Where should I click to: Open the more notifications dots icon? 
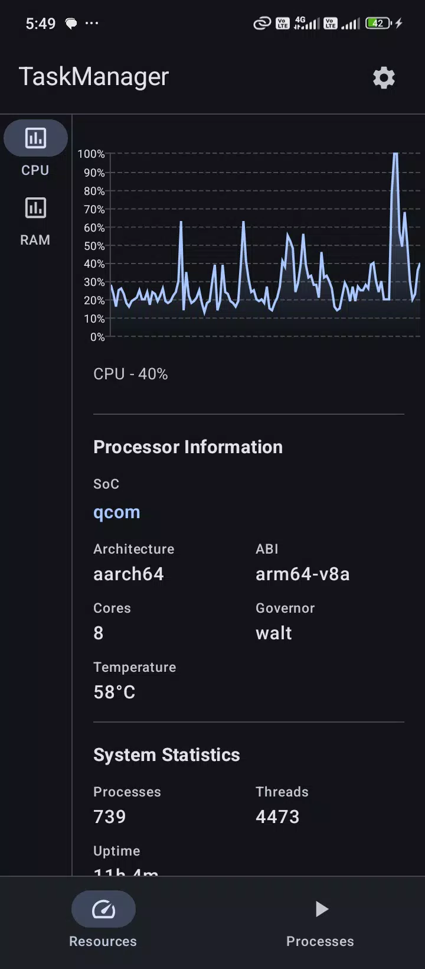pyautogui.click(x=92, y=23)
